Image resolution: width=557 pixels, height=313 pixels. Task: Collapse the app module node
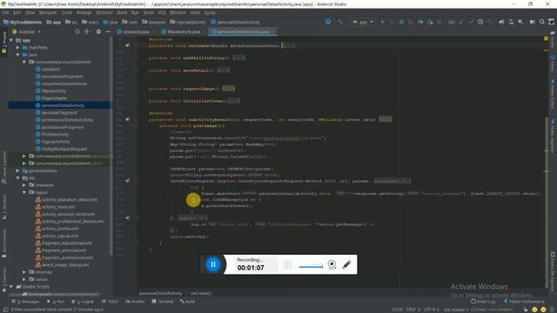tap(11, 40)
